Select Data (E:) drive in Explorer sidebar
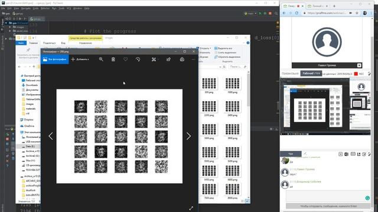The image size is (378, 212). [28, 147]
